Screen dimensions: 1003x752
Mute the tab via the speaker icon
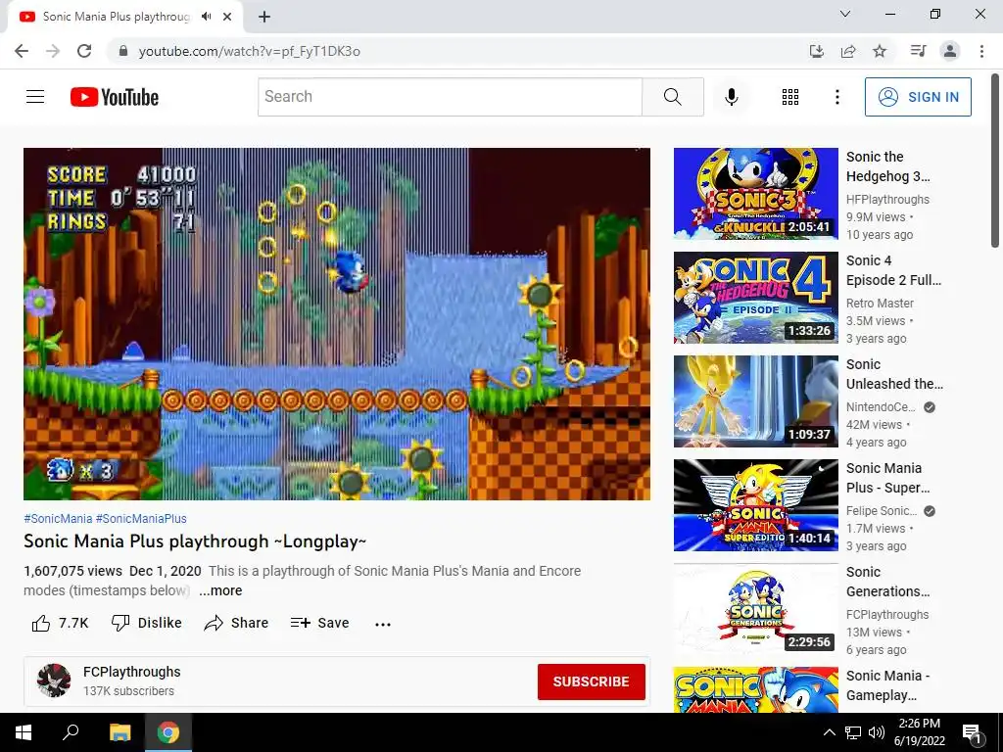coord(206,17)
